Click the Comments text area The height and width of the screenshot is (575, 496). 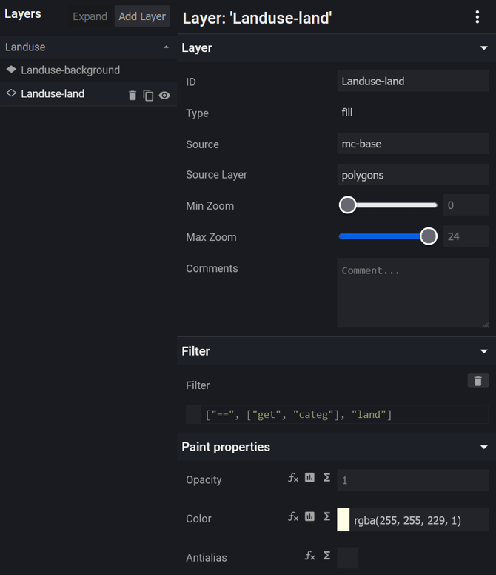[x=412, y=292]
